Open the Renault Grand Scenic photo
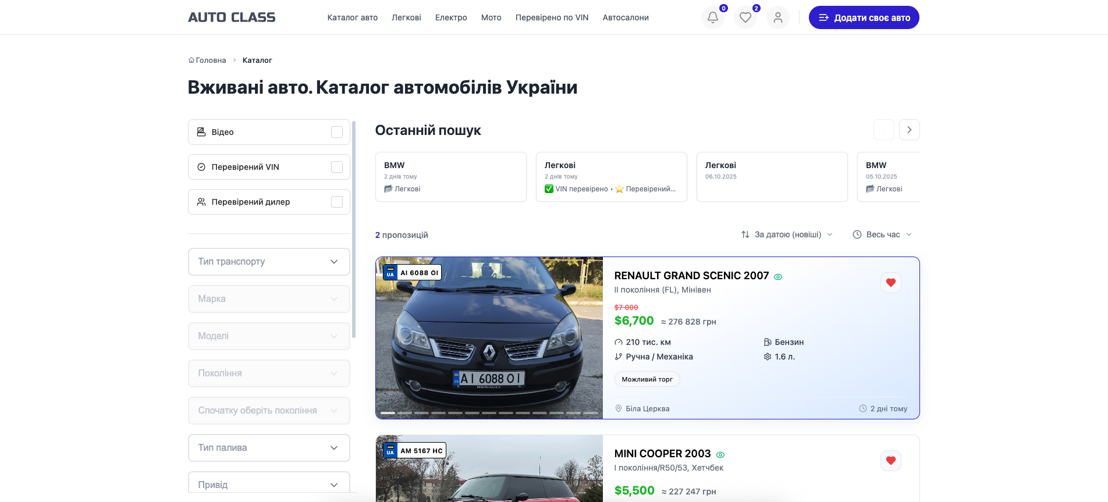This screenshot has width=1108, height=502. 489,337
